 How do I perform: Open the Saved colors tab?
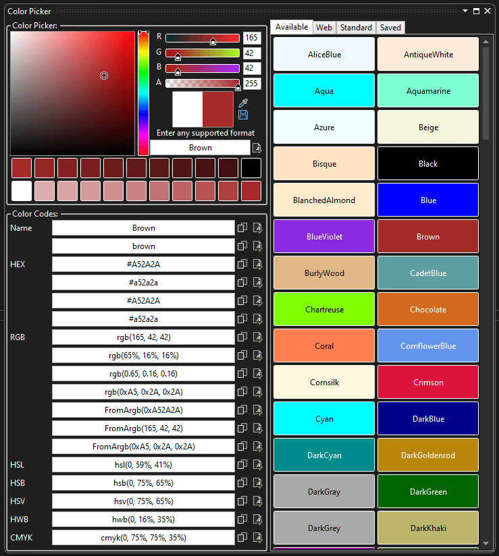(390, 28)
